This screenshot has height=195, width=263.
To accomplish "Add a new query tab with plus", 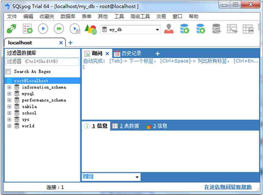I will [158, 54].
